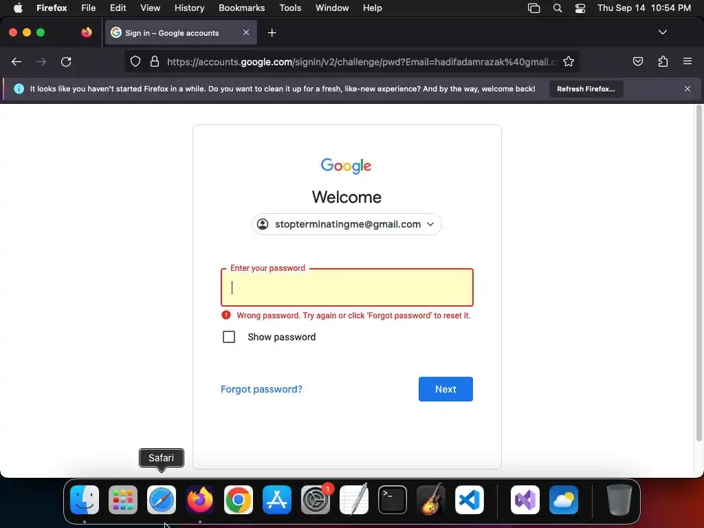Image resolution: width=704 pixels, height=528 pixels.
Task: Click the Forgot password? link
Action: tap(261, 389)
